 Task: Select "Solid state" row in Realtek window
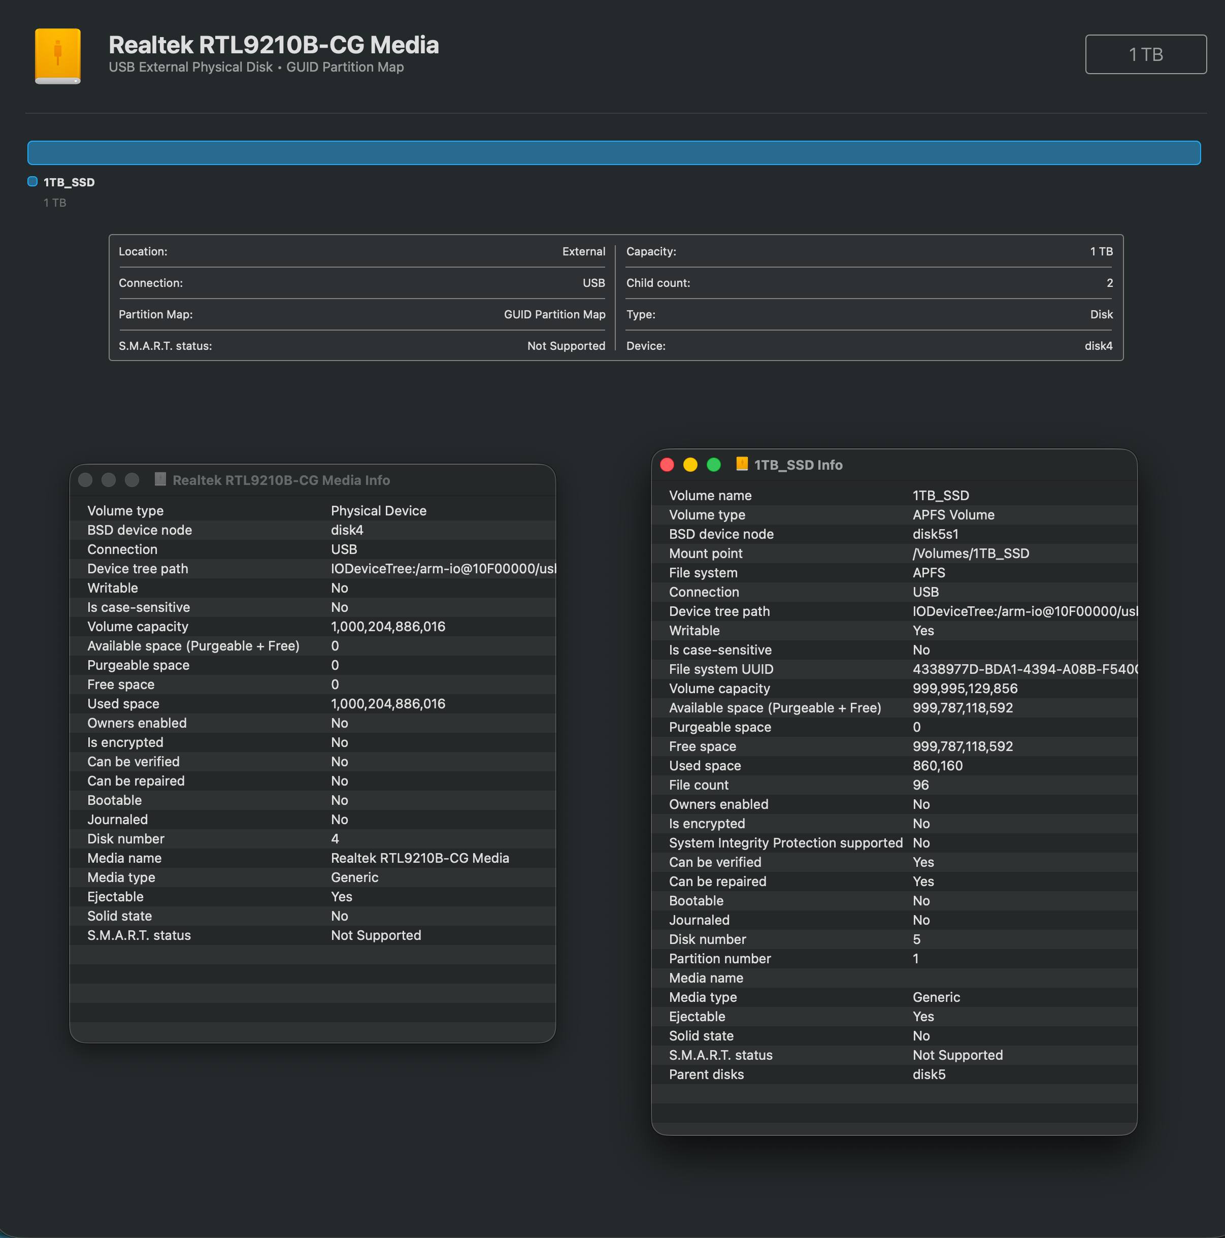(x=312, y=916)
